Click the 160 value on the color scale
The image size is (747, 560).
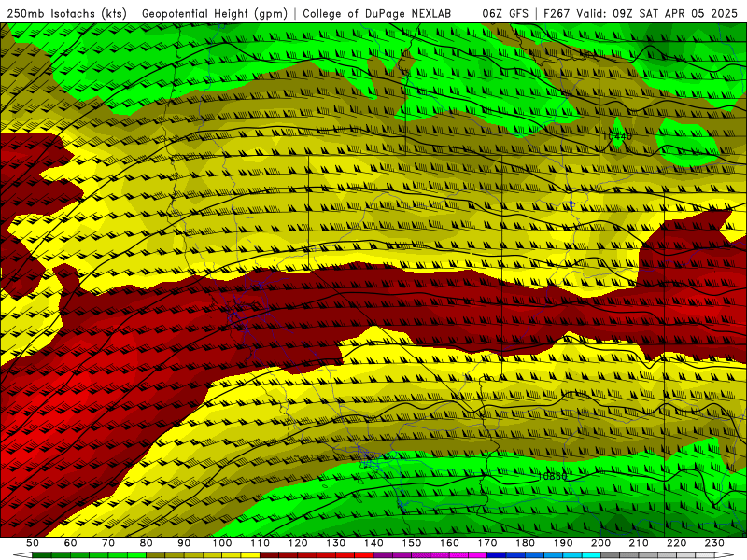coord(449,543)
